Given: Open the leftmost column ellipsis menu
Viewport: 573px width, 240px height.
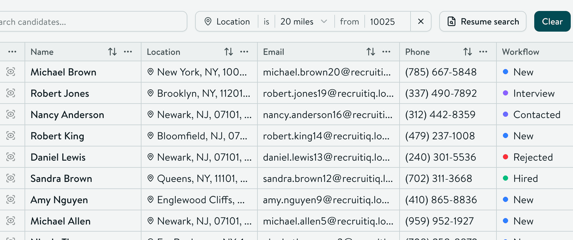Looking at the screenshot, I should coord(12,52).
